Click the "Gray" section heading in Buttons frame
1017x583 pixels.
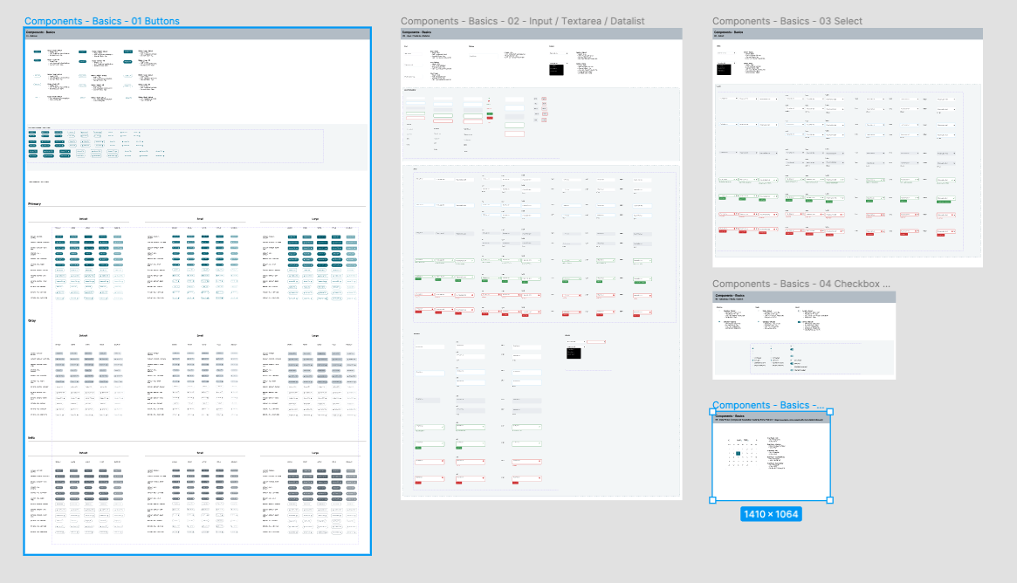32,320
